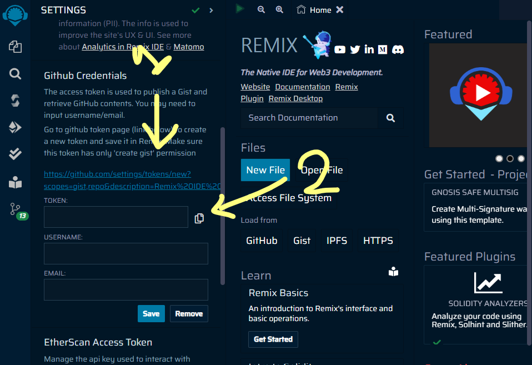Click the Settings panel vertical scrollbar

[223, 206]
